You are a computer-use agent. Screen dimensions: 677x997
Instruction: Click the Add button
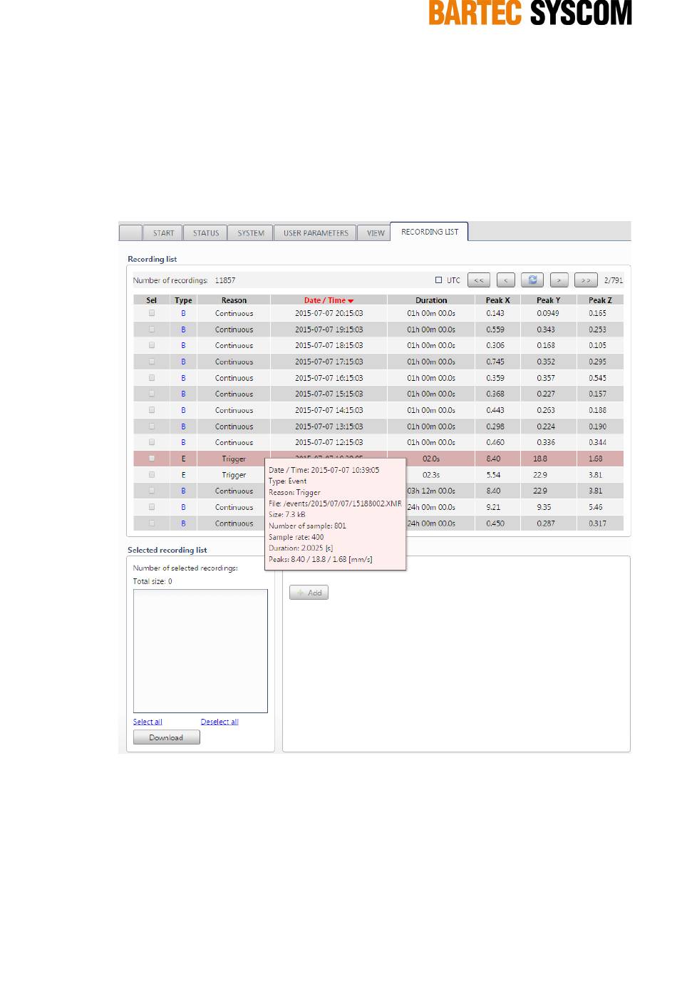point(309,593)
